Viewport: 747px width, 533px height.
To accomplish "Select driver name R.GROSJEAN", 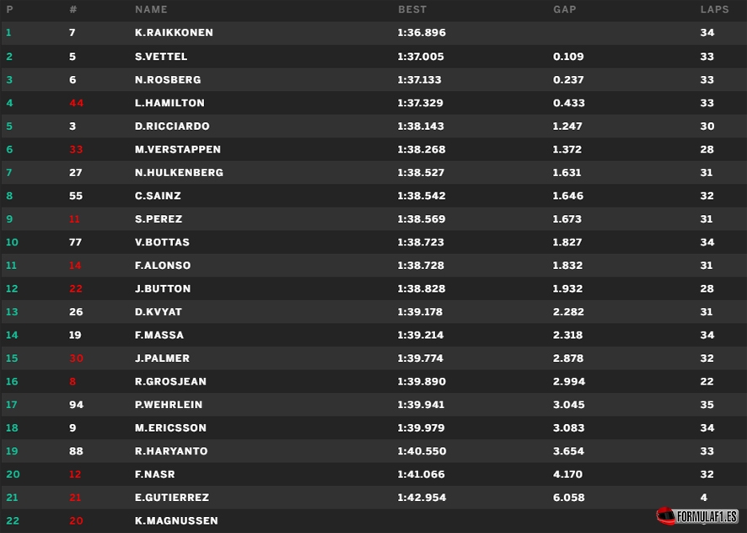I will [x=170, y=382].
